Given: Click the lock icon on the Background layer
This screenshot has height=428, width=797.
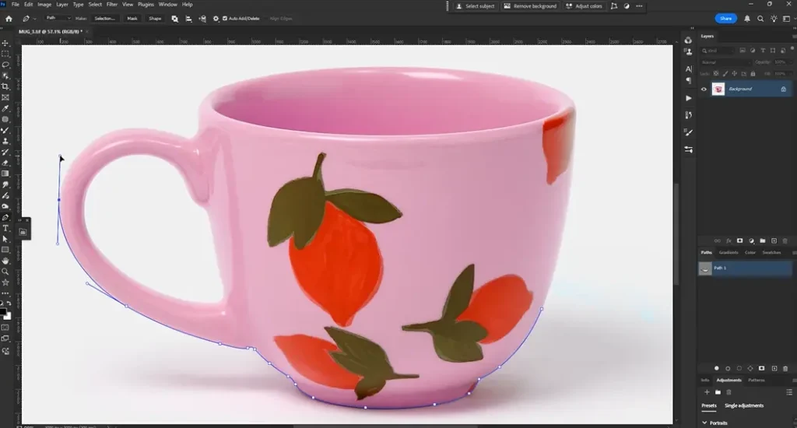Looking at the screenshot, I should [x=783, y=89].
